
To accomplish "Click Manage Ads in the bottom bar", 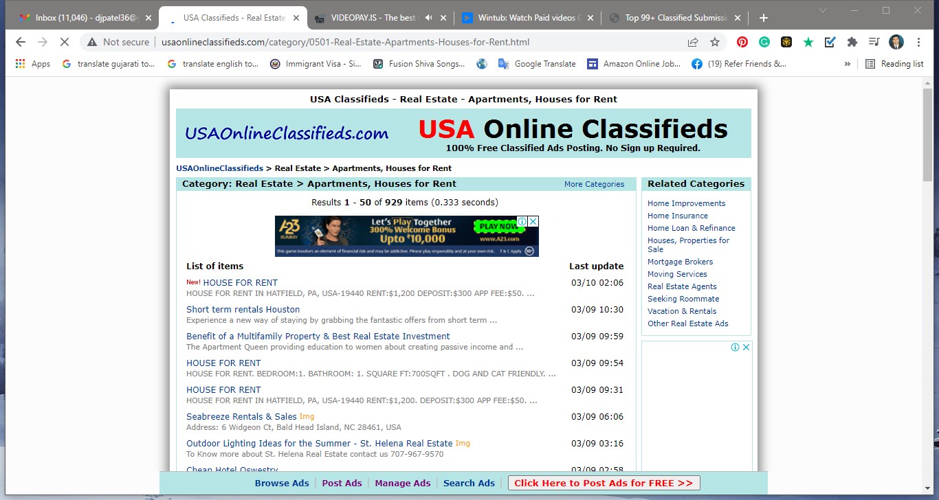I will [x=403, y=483].
